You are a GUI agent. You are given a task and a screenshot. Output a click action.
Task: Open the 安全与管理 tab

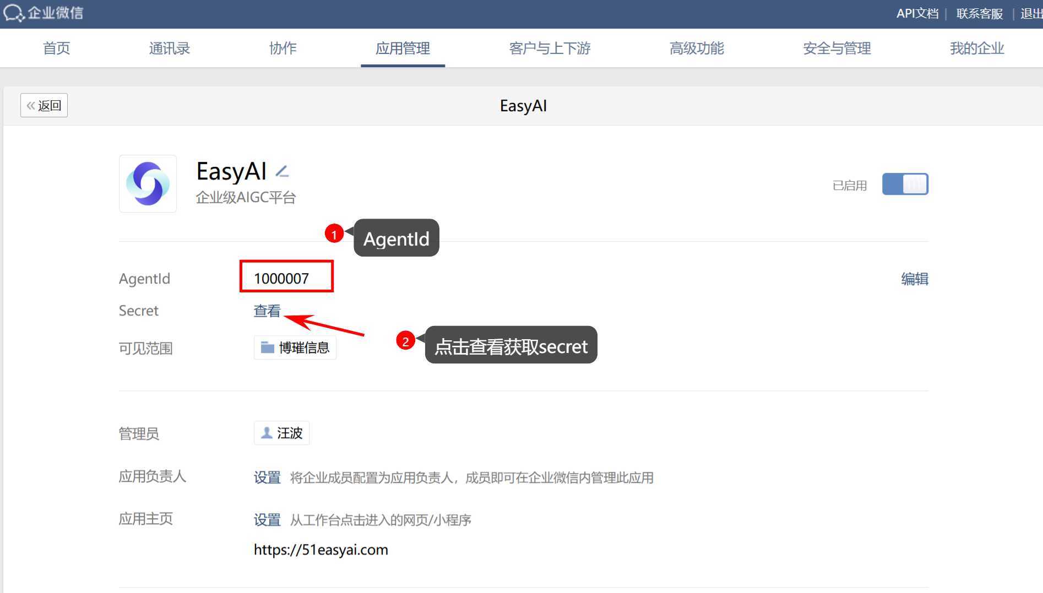[x=837, y=48]
